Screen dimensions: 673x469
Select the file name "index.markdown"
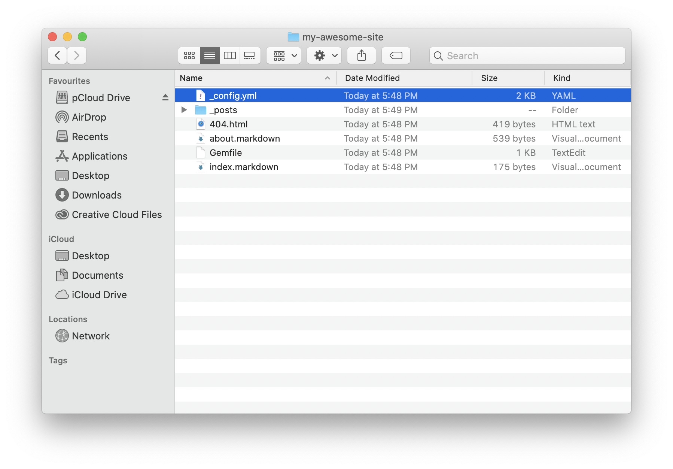tap(244, 167)
